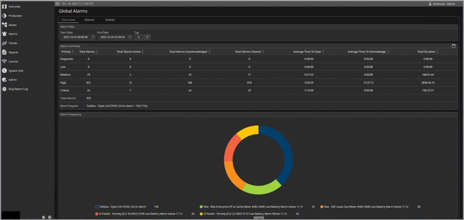Open End Date calendar picker icon
Screen dimensions: 464x220
coord(130,37)
